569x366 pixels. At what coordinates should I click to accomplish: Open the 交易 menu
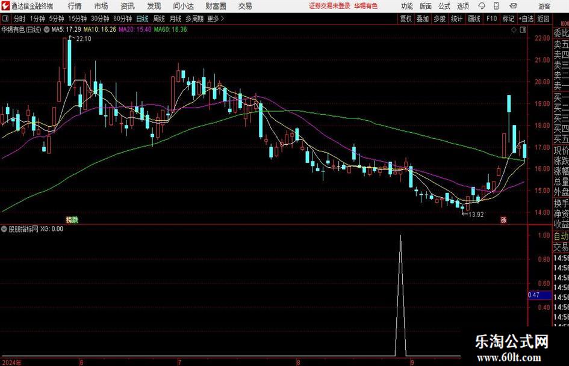click(245, 6)
